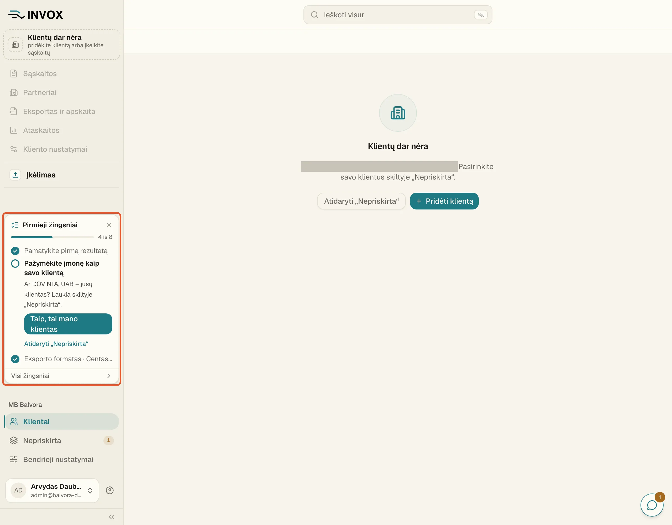
Task: Click the AD user avatar
Action: (x=18, y=490)
